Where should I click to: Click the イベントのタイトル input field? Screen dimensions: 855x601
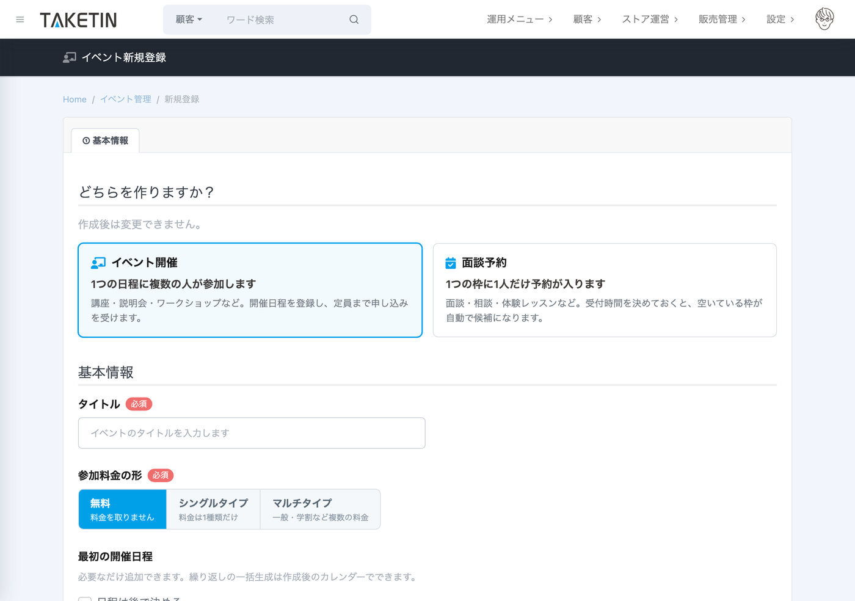(x=252, y=433)
